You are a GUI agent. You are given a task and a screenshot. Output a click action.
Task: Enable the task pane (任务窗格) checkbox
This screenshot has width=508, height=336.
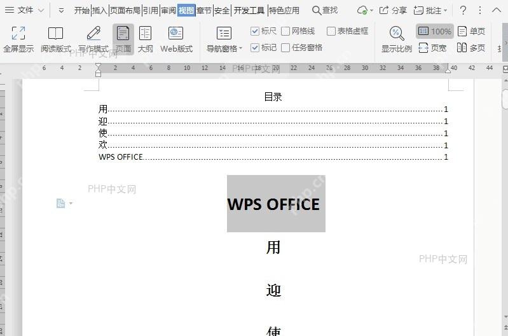pos(285,48)
